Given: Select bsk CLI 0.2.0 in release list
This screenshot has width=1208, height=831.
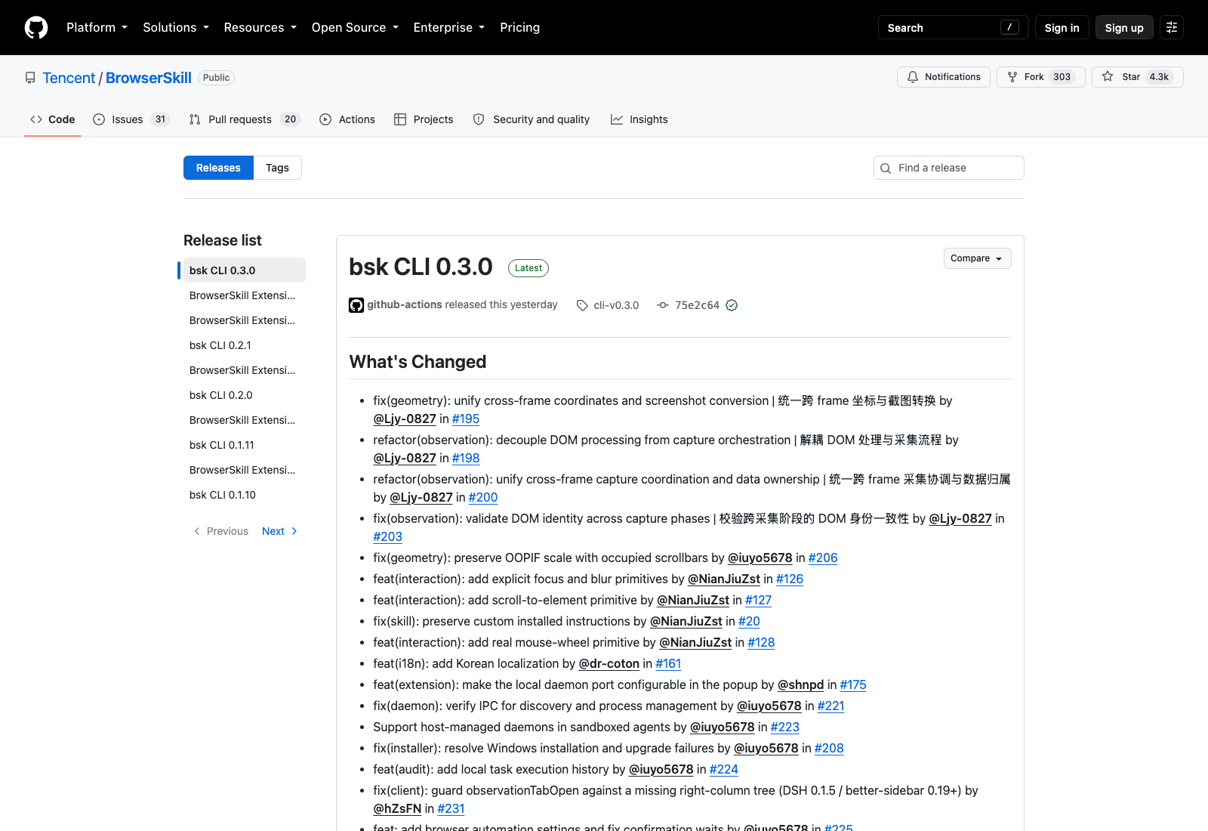Looking at the screenshot, I should (x=245, y=395).
